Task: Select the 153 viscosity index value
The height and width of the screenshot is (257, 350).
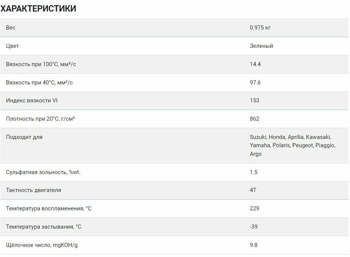Action: coord(254,100)
